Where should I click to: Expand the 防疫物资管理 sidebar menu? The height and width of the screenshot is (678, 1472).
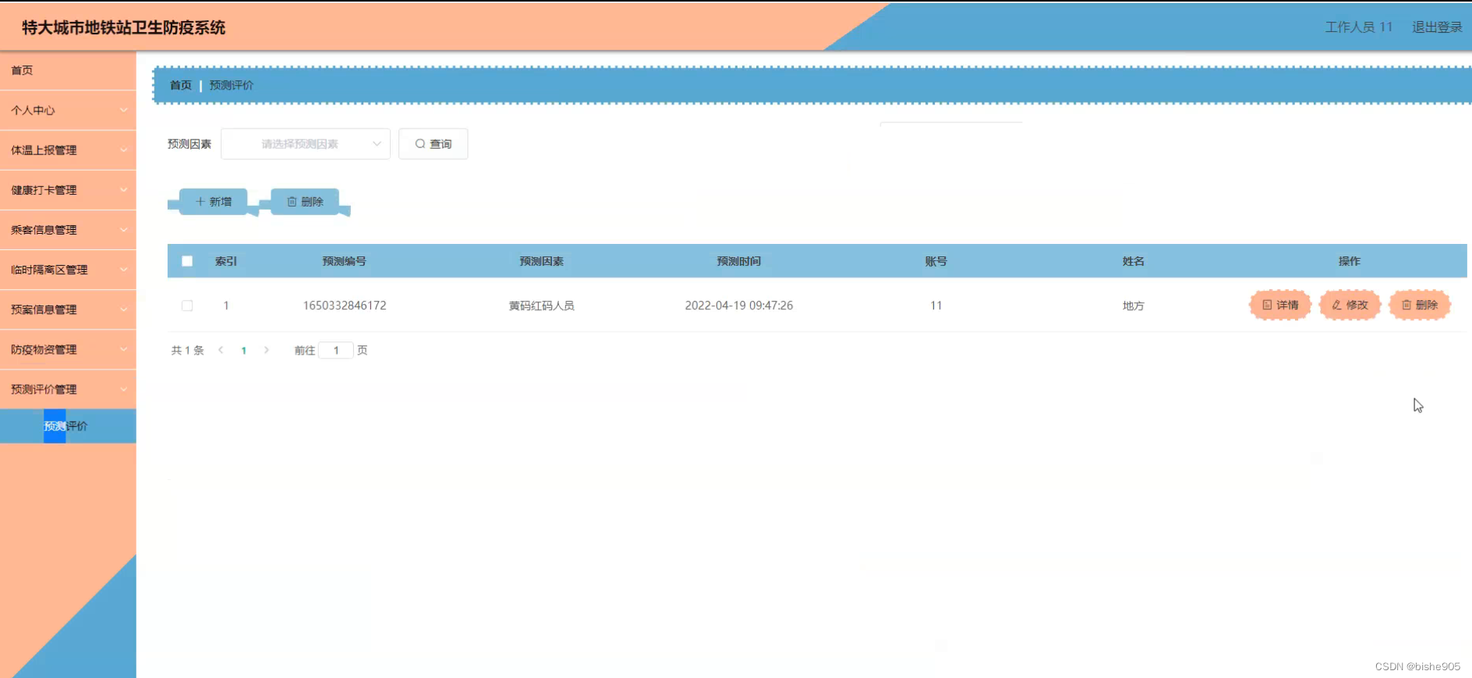click(x=68, y=349)
